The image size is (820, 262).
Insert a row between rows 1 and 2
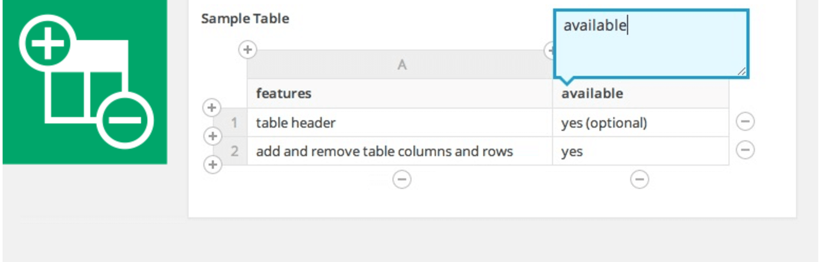213,136
